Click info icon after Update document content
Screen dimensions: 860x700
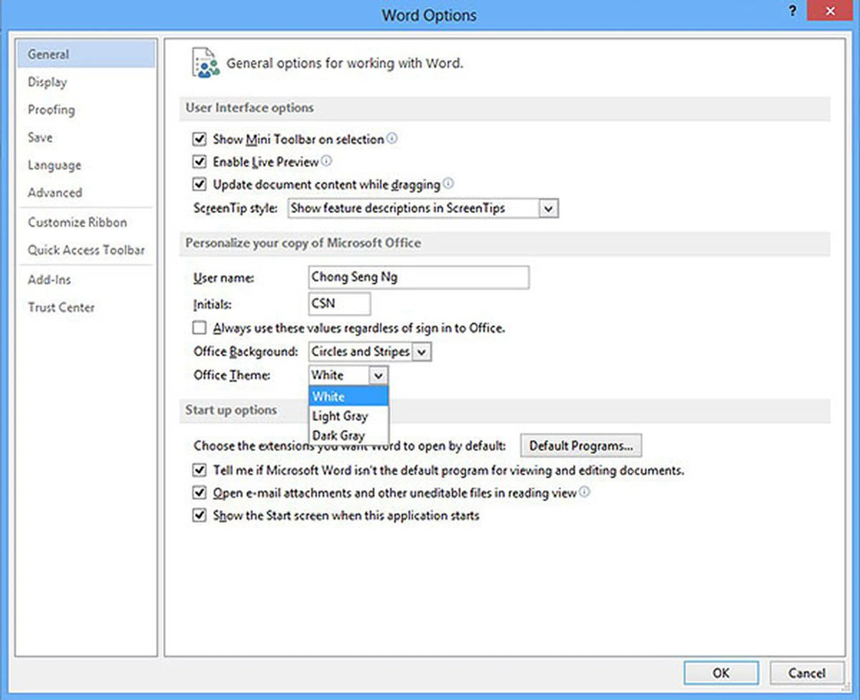tap(448, 184)
